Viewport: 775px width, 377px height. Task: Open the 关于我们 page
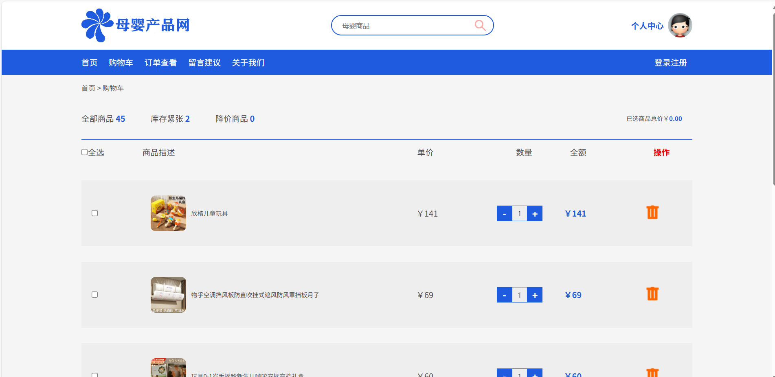248,63
